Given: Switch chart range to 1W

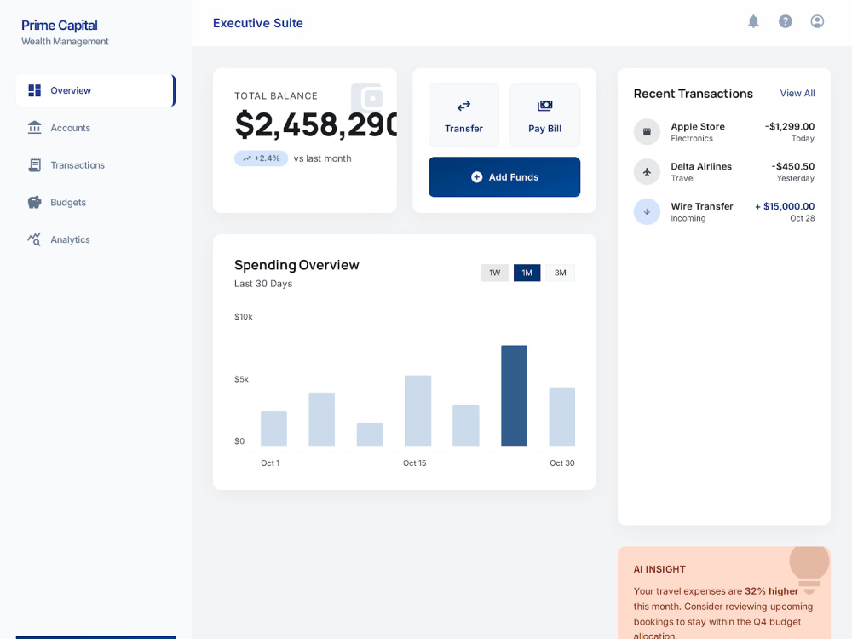Looking at the screenshot, I should [494, 273].
